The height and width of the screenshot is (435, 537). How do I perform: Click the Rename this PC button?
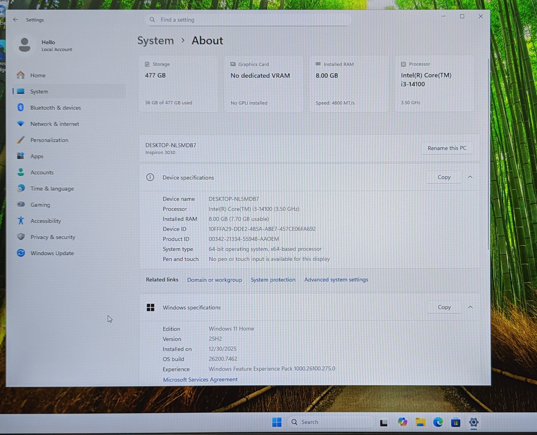point(447,148)
